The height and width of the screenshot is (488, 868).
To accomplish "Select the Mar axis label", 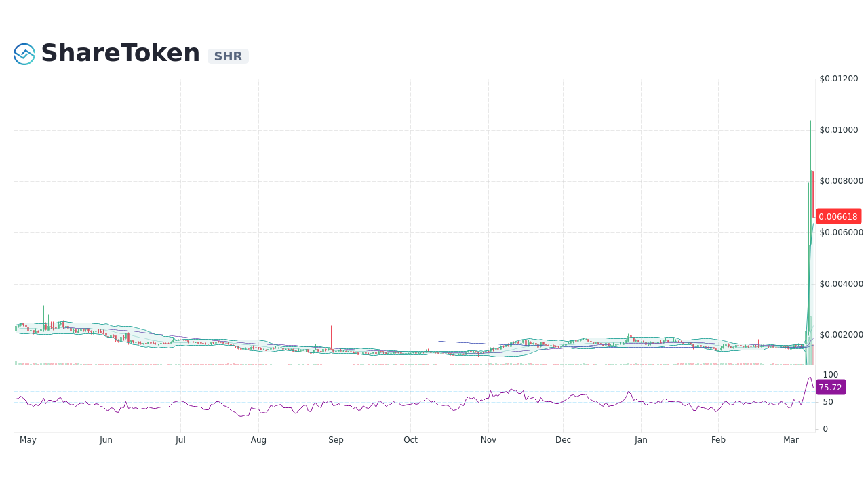I will (x=791, y=439).
